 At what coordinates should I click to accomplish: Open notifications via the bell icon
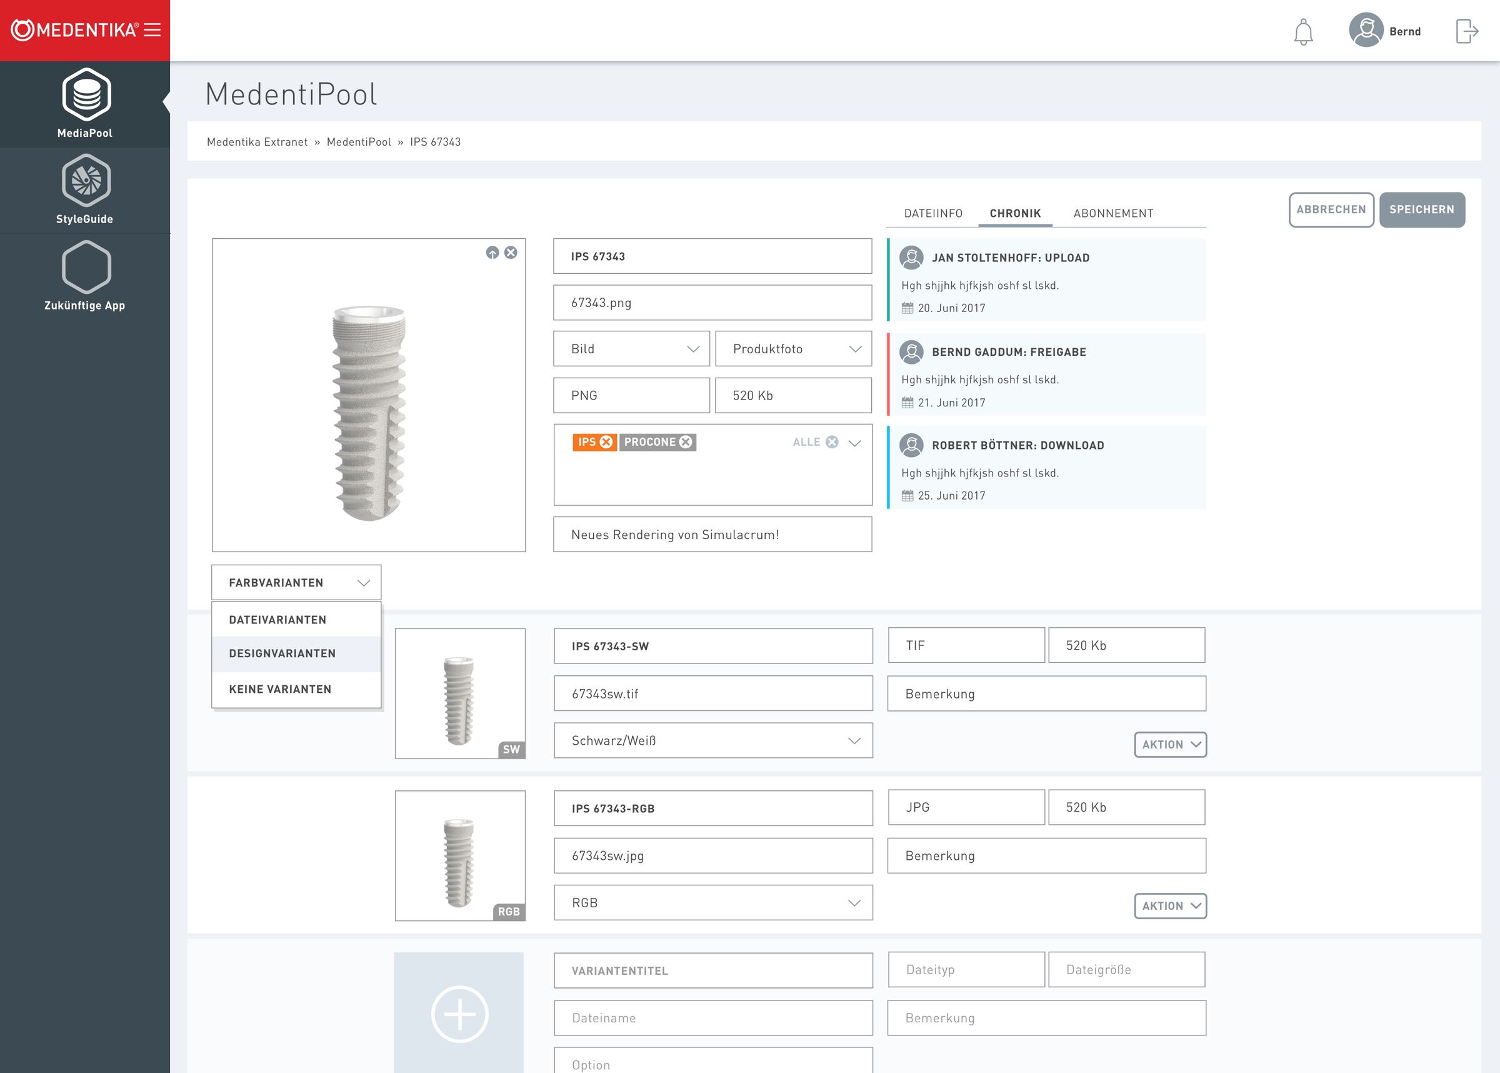click(1303, 32)
